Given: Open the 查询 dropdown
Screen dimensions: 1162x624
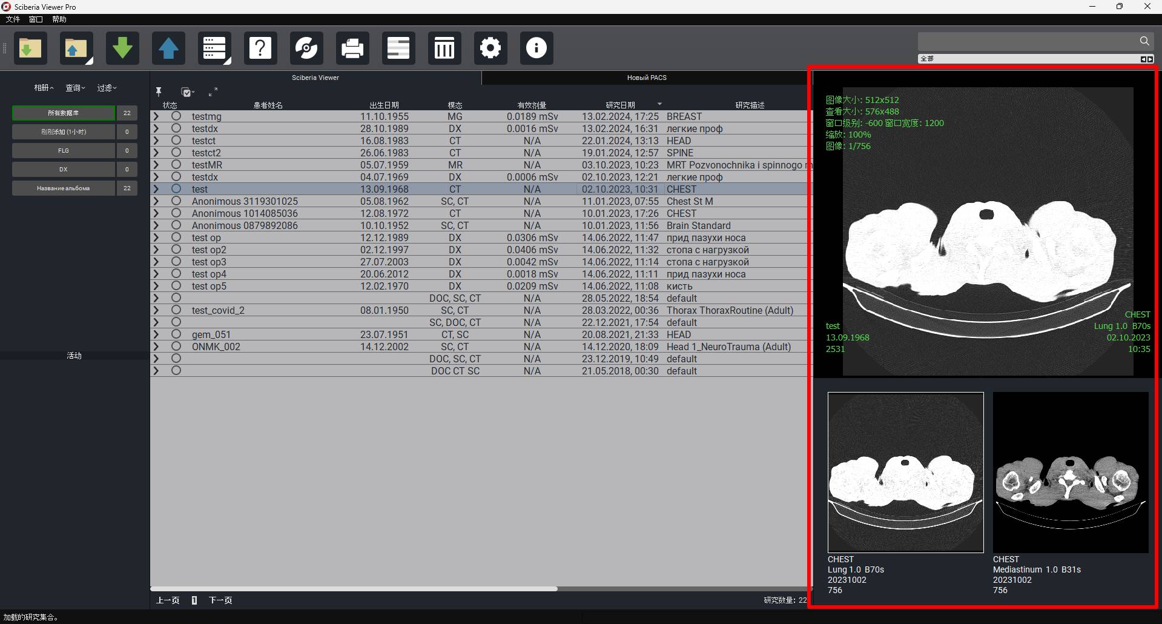Looking at the screenshot, I should [x=76, y=88].
